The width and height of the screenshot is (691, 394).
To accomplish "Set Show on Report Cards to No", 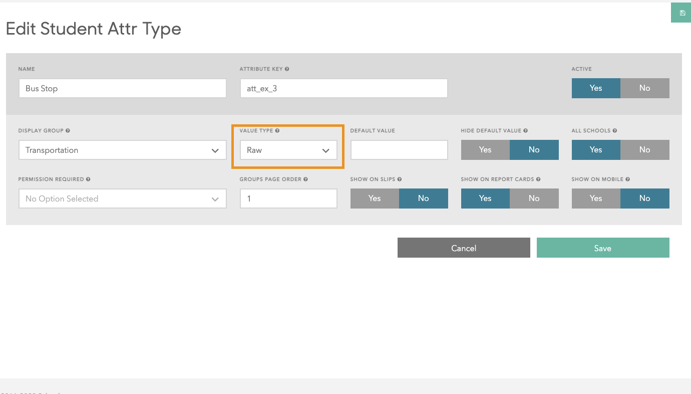I will 534,199.
